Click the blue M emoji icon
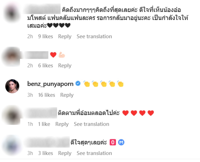200x162 pixels. pyautogui.click(x=121, y=142)
